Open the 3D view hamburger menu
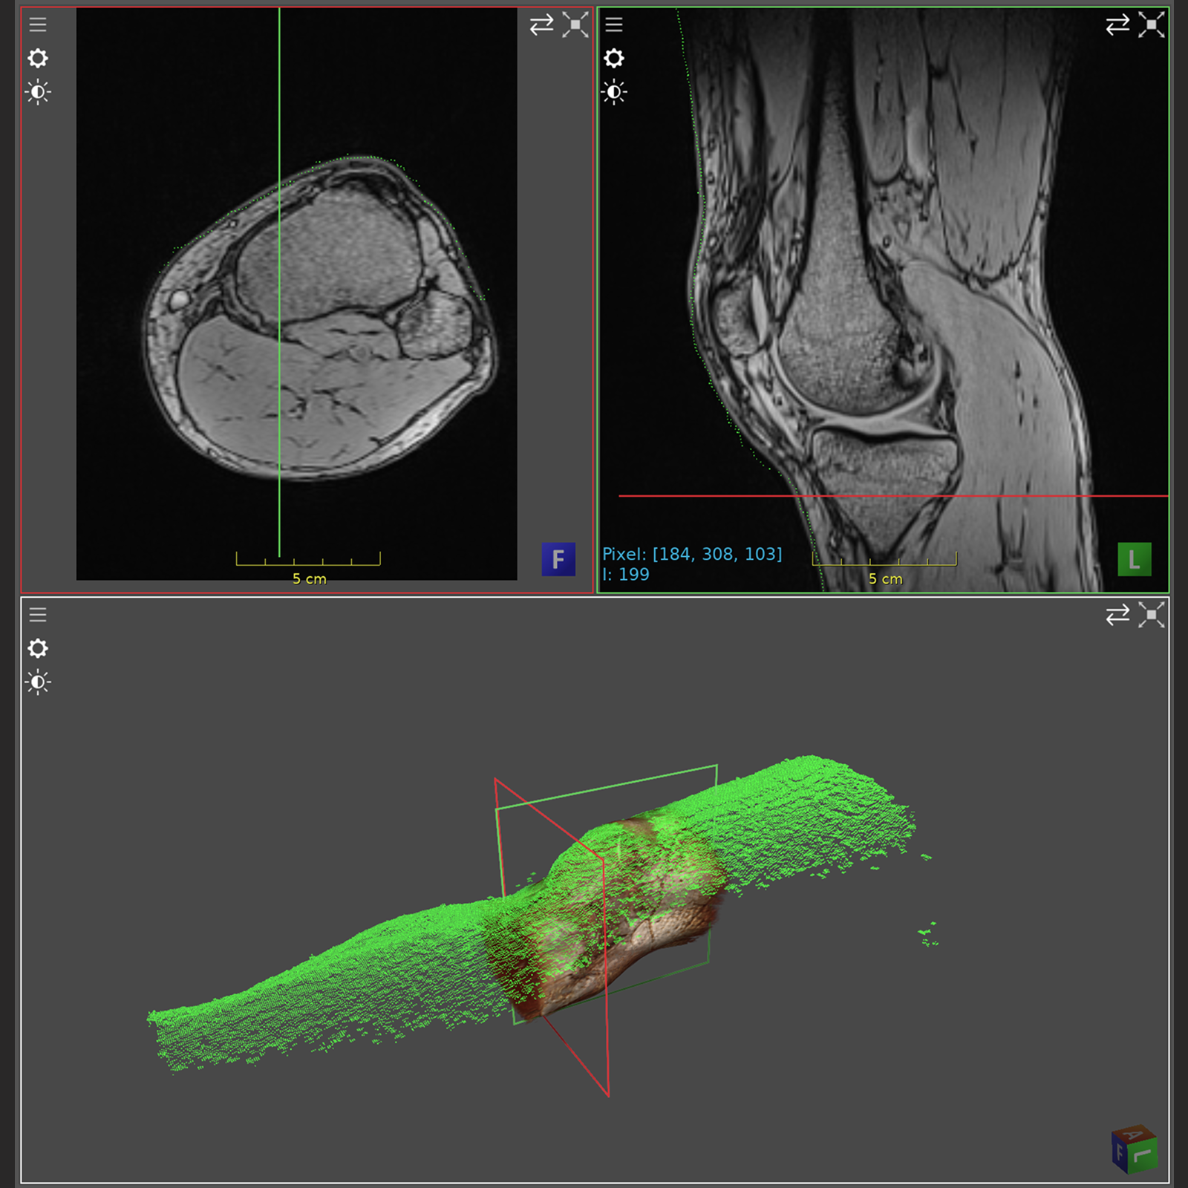The height and width of the screenshot is (1188, 1188). [x=38, y=615]
